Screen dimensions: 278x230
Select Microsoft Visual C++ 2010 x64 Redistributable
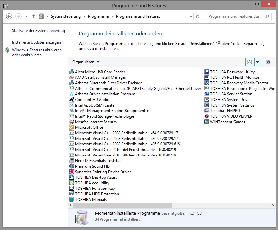[122, 149]
